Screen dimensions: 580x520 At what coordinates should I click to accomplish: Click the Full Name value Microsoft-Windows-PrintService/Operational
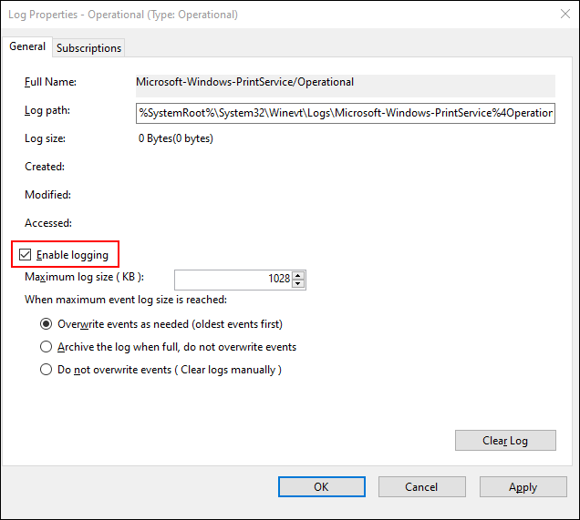245,82
